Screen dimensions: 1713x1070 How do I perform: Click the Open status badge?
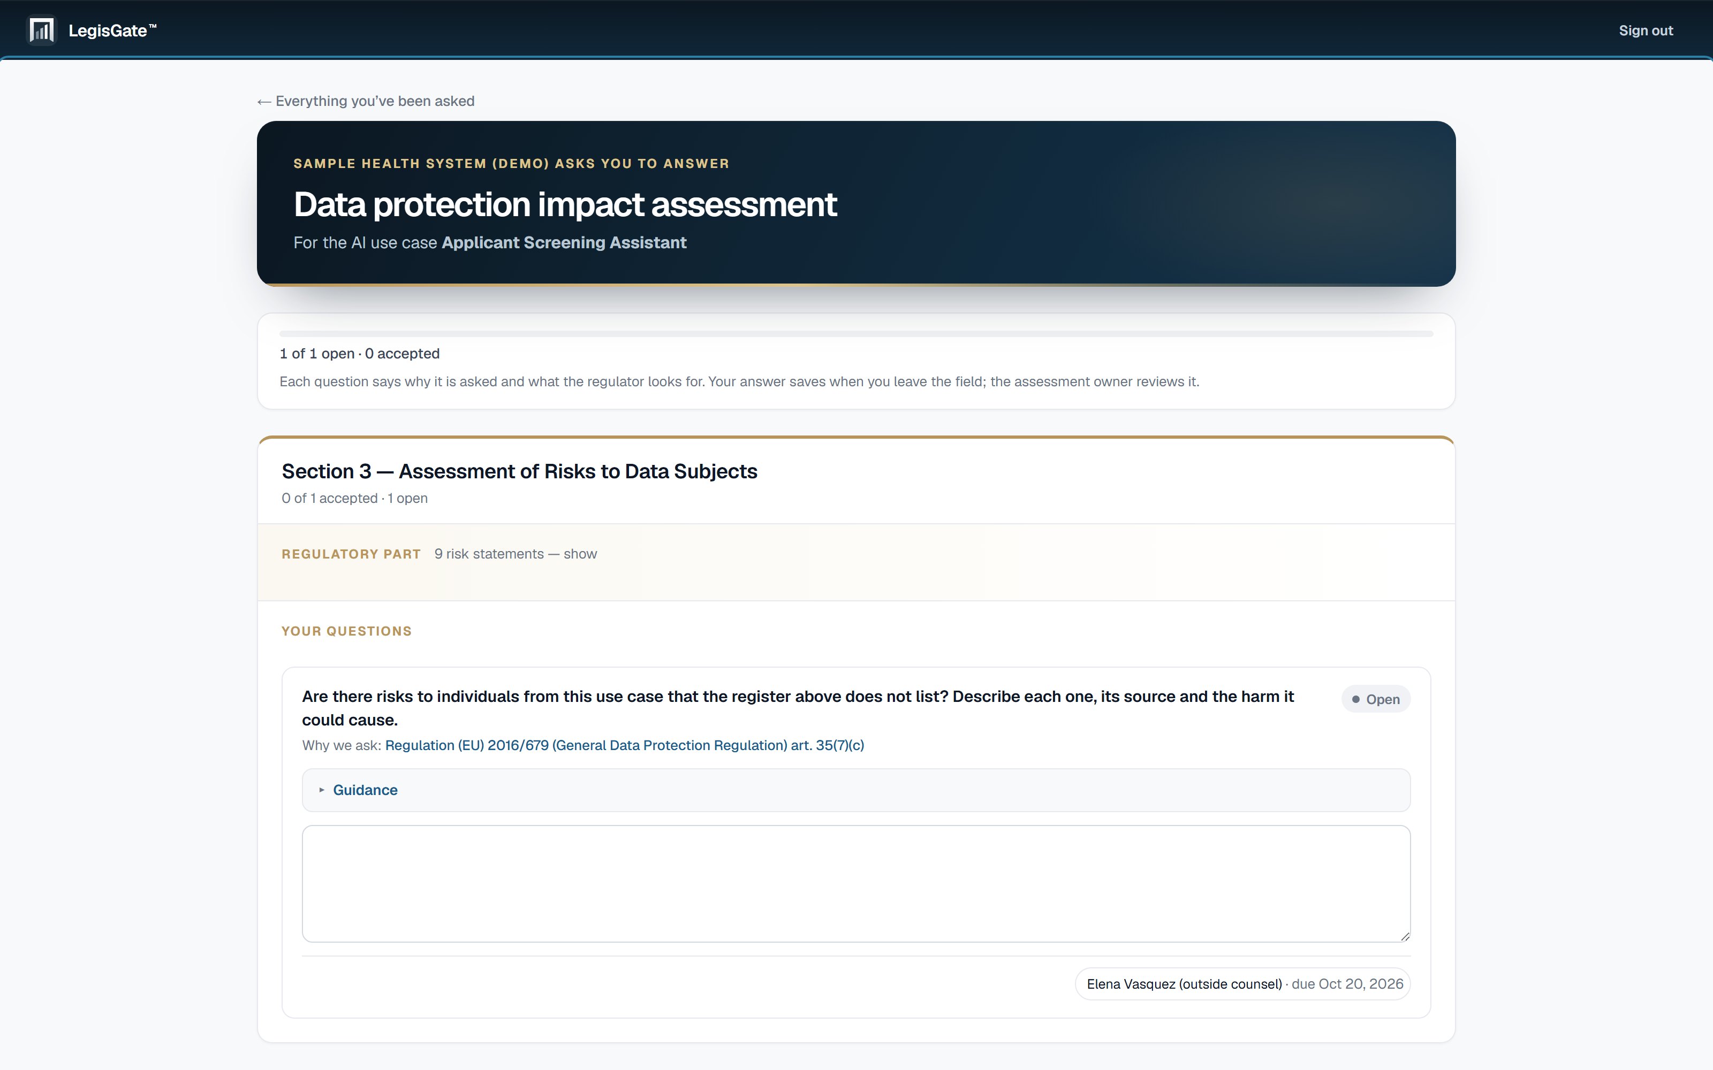pyautogui.click(x=1375, y=699)
